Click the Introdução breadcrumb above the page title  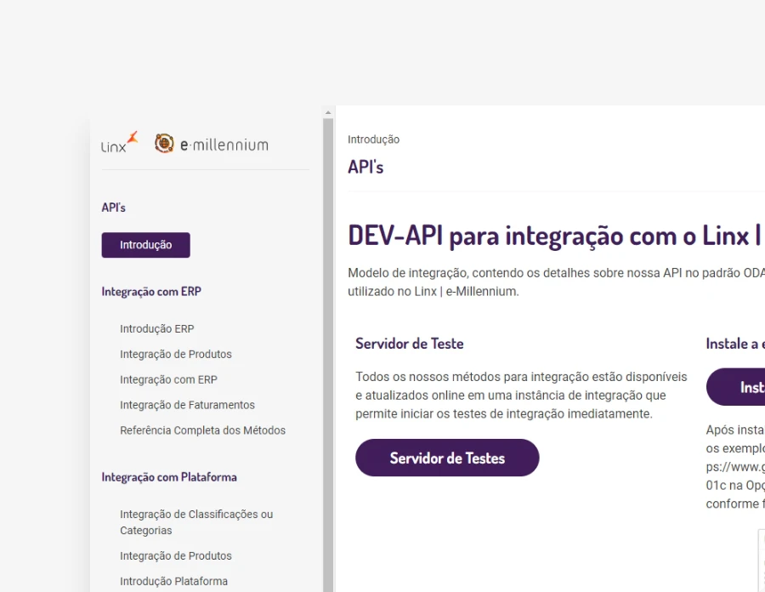373,139
